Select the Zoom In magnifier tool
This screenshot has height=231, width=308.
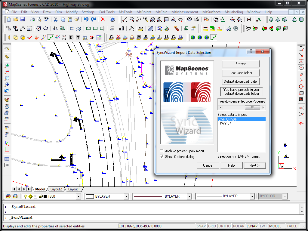[7, 65]
